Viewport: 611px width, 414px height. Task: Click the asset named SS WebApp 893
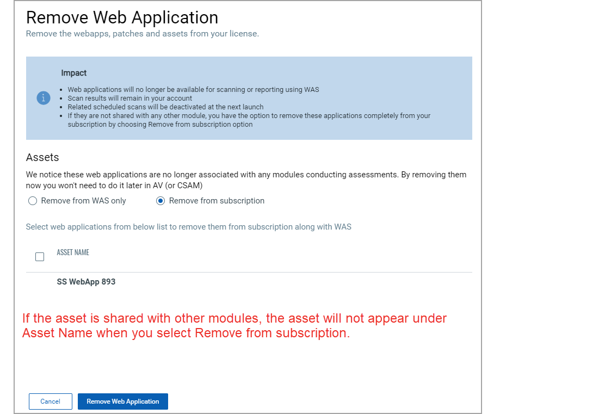tap(86, 282)
